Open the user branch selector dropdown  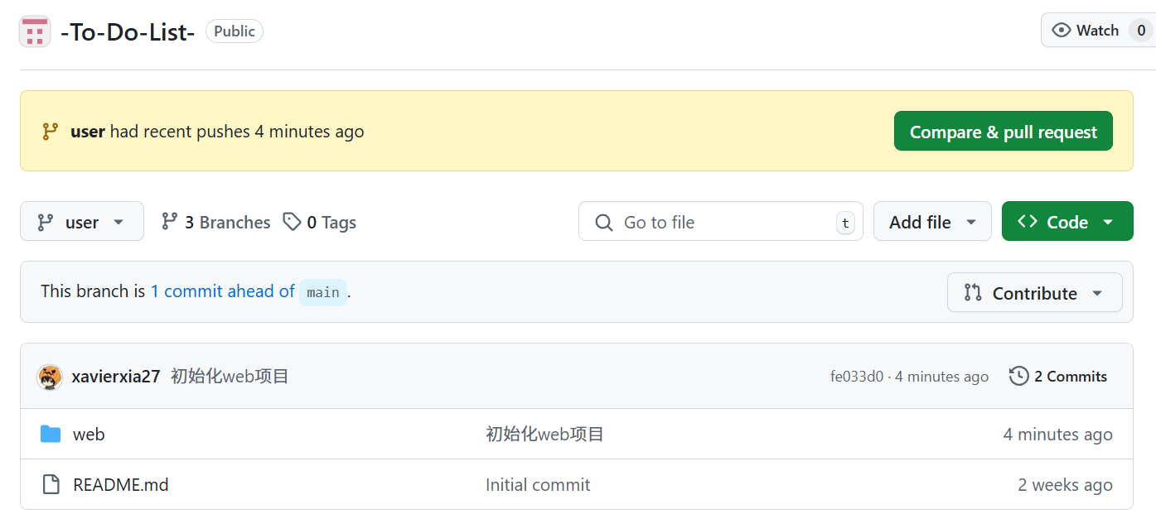[x=82, y=222]
